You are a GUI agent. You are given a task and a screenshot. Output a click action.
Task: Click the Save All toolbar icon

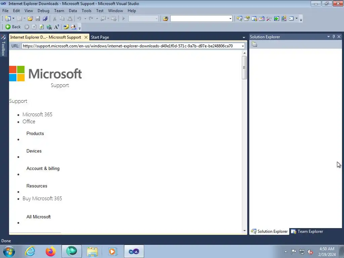(45, 19)
